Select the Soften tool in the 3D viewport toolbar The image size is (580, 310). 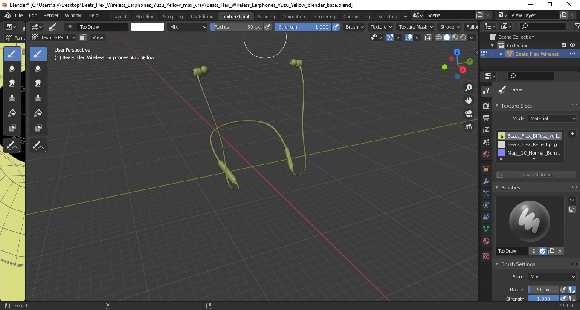click(38, 68)
